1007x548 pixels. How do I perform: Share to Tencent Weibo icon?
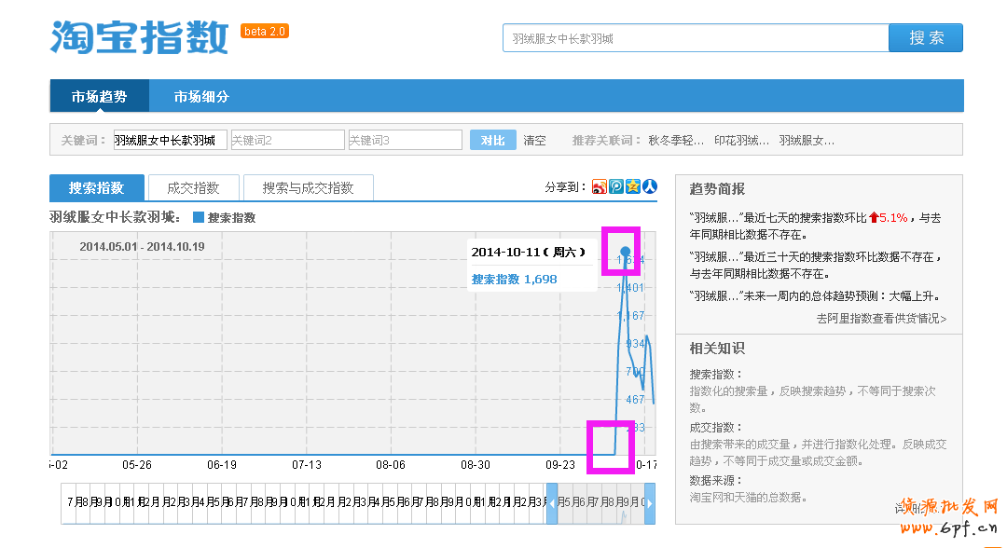tap(616, 186)
